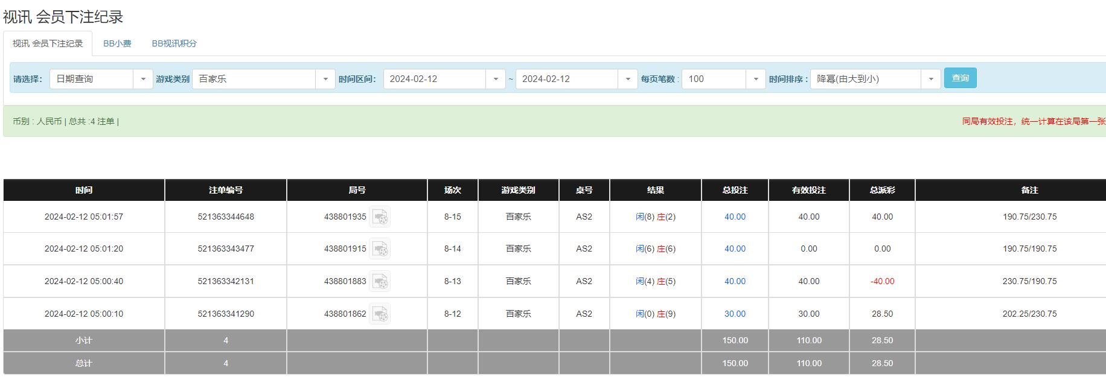Click the 总派彩 column header
Image resolution: width=1106 pixels, height=377 pixels.
point(882,190)
